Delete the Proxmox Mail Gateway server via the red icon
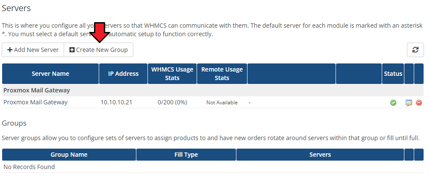Viewport: 430px width, 178px height. coord(419,103)
